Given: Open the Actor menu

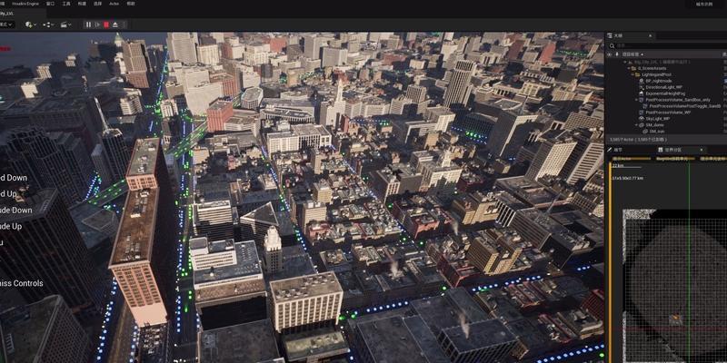Looking at the screenshot, I should pyautogui.click(x=114, y=4).
